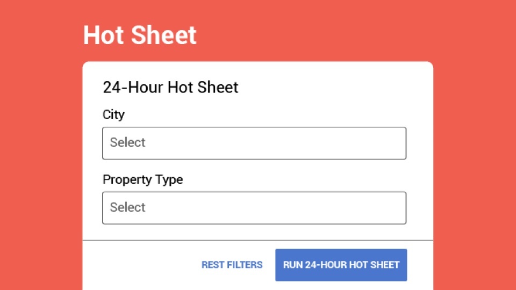Focus the Property Type select box
516x290 pixels.
point(254,208)
